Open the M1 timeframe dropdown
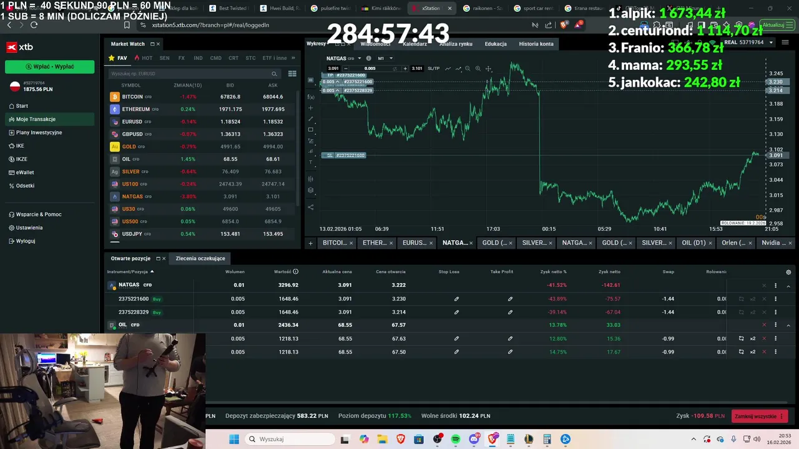Screen dimensions: 799x449 click(x=385, y=58)
